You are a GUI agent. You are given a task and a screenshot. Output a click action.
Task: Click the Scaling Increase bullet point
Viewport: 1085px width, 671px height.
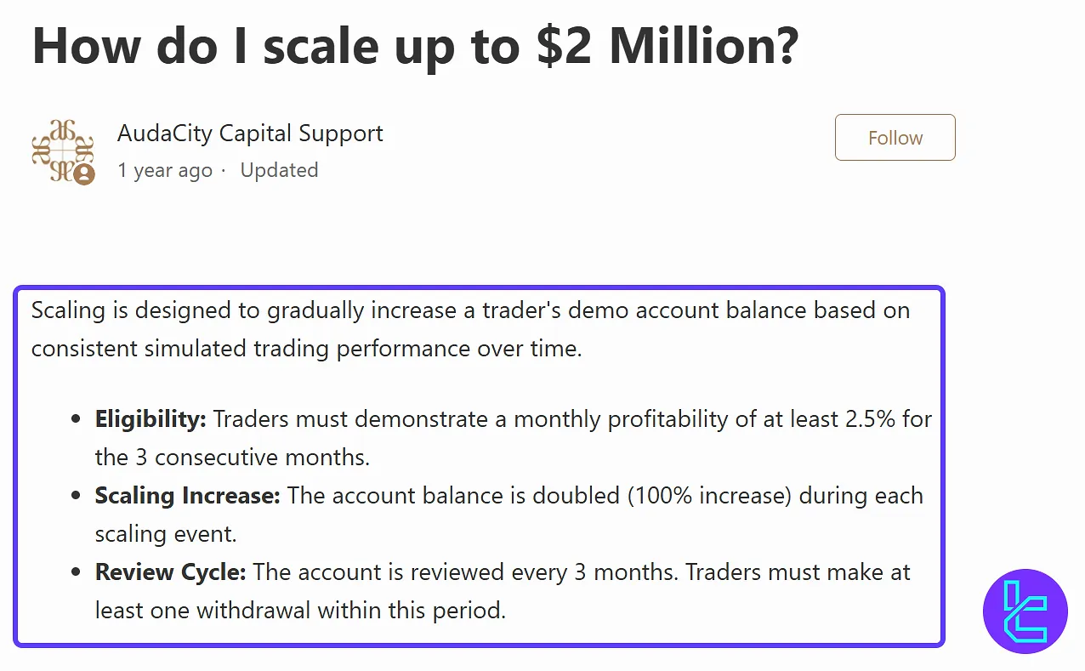(508, 514)
